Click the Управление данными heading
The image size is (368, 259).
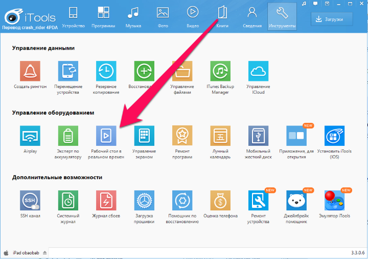click(x=43, y=48)
